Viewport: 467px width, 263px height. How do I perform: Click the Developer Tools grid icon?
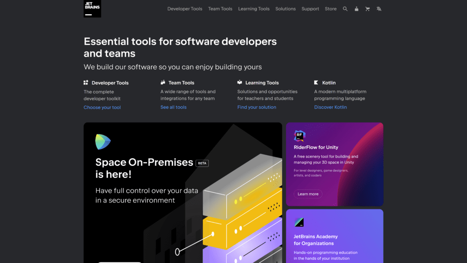86,83
